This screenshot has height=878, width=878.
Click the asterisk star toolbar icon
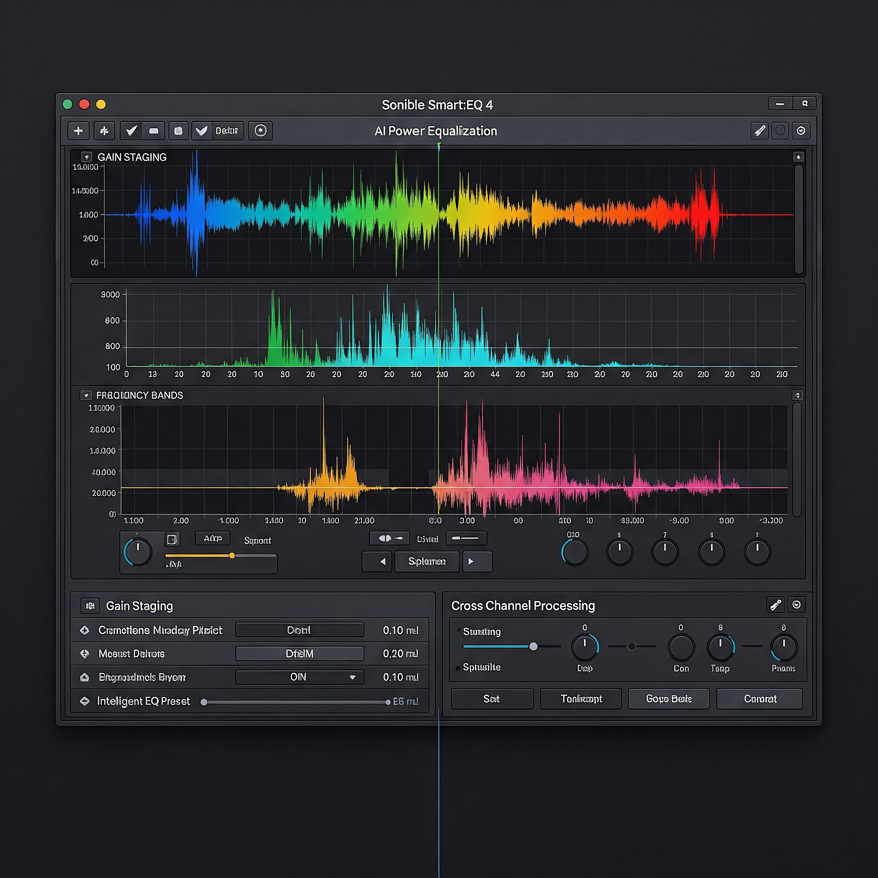104,131
